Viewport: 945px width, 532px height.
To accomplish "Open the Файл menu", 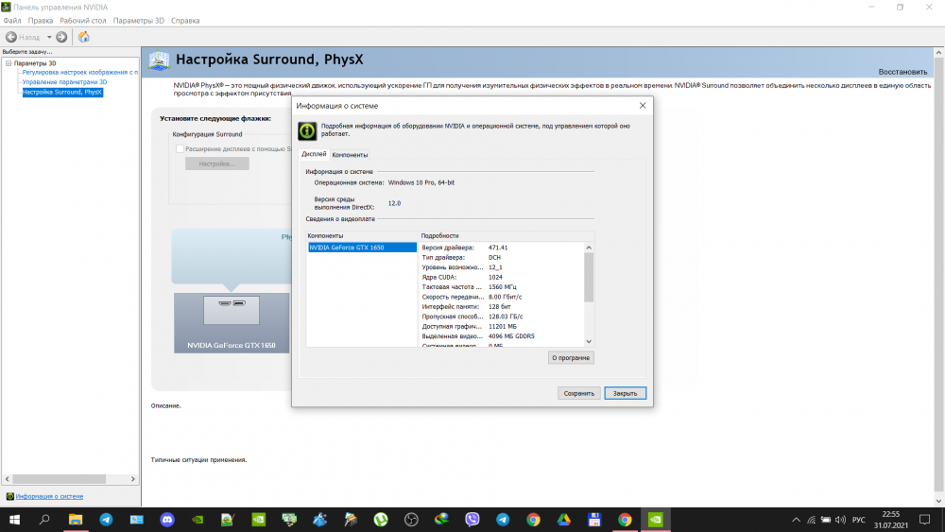I will pos(12,21).
